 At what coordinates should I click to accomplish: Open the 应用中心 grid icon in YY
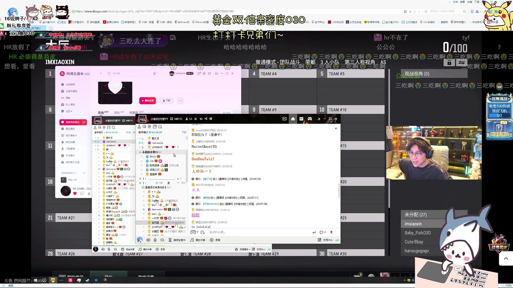pyautogui.click(x=320, y=240)
